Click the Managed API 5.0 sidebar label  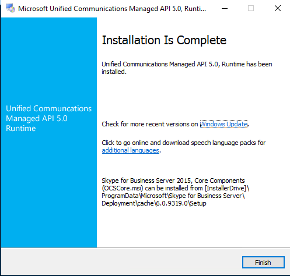37,118
